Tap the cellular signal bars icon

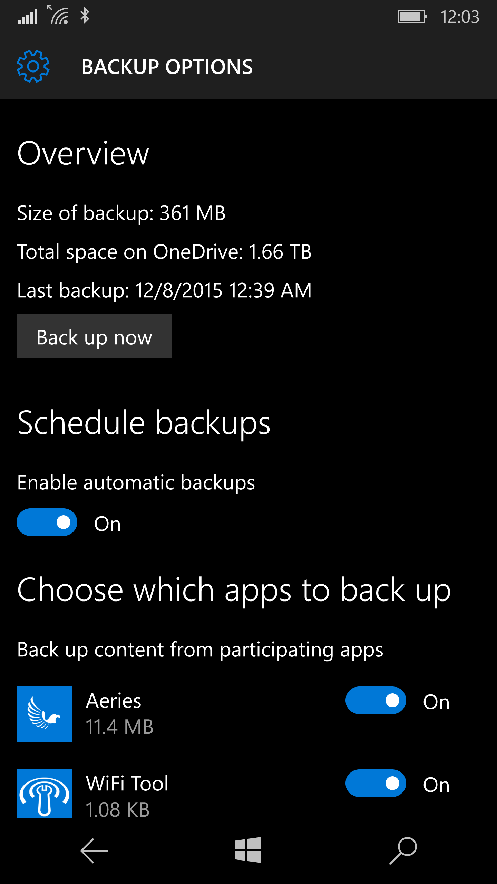(28, 17)
